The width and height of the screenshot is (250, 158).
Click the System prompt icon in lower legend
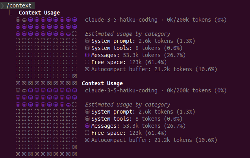[87, 112]
